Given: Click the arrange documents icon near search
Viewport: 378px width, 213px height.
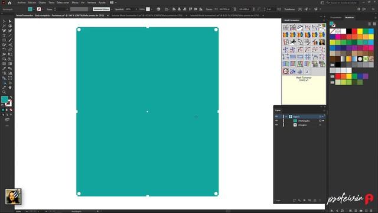Looking at the screenshot, I should tap(322, 2).
